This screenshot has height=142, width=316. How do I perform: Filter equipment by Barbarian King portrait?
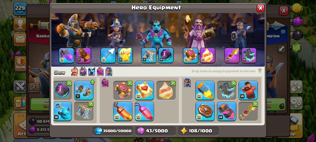click(x=75, y=72)
